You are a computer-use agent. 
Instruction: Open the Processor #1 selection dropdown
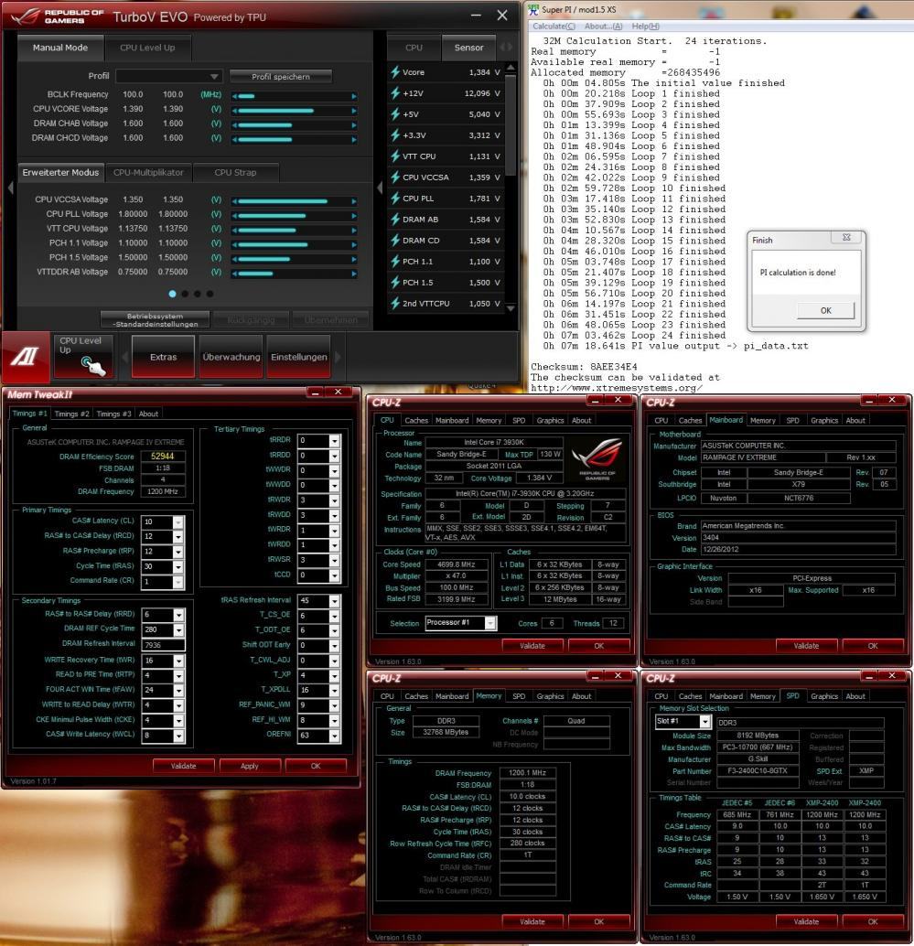tap(490, 623)
